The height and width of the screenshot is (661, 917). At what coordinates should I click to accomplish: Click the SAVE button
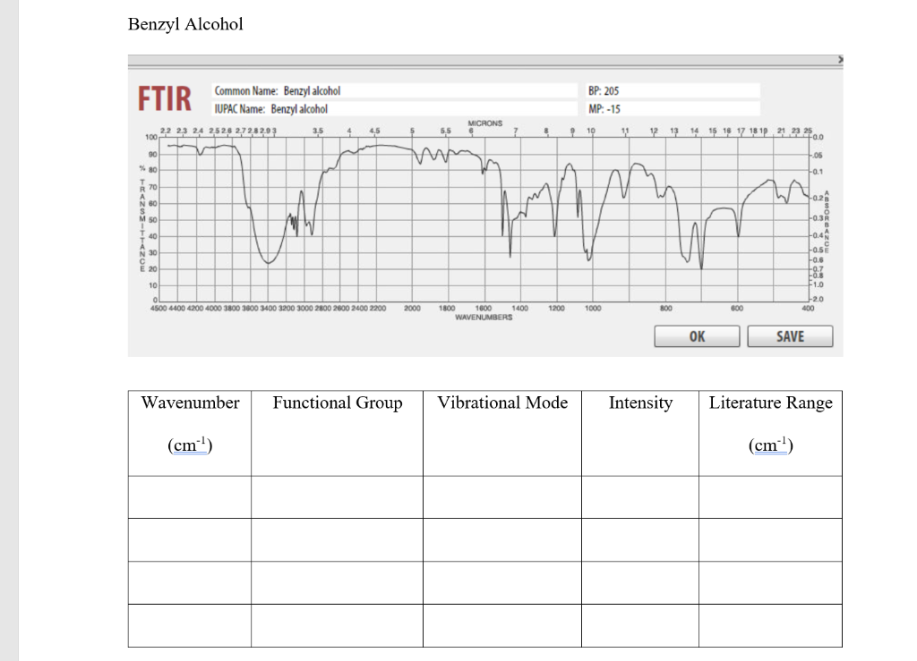click(x=789, y=337)
